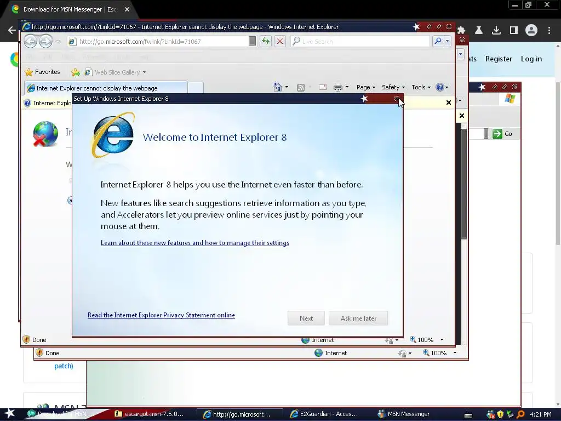
Task: Click the RSS feeds icon
Action: pos(301,87)
